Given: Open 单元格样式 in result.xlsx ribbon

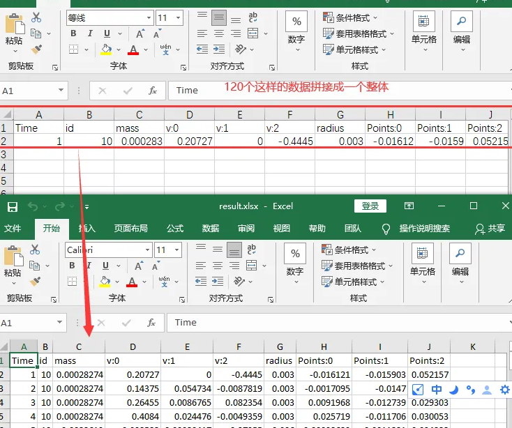Looking at the screenshot, I should point(353,282).
